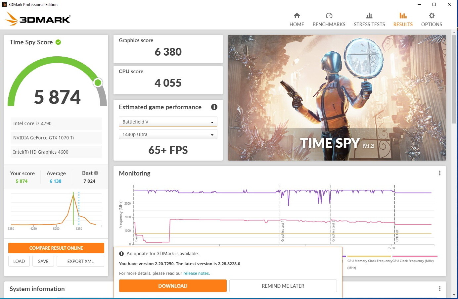Expand the 1440p Ultra resolution dropdown
The width and height of the screenshot is (458, 299).
[x=168, y=134]
